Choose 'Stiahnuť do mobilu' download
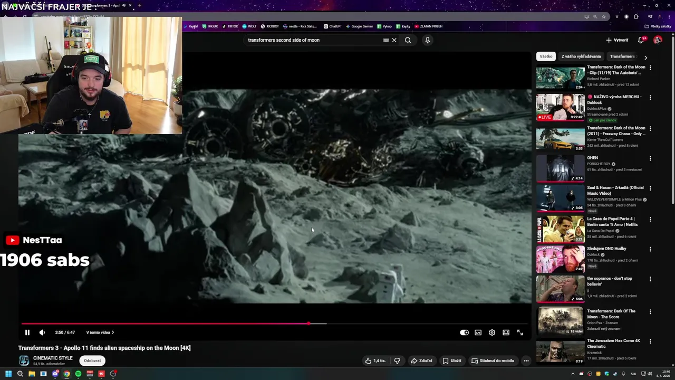 click(493, 361)
